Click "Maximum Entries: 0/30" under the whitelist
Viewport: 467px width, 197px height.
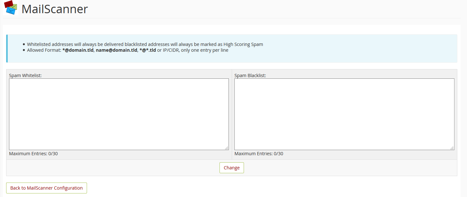(x=34, y=154)
